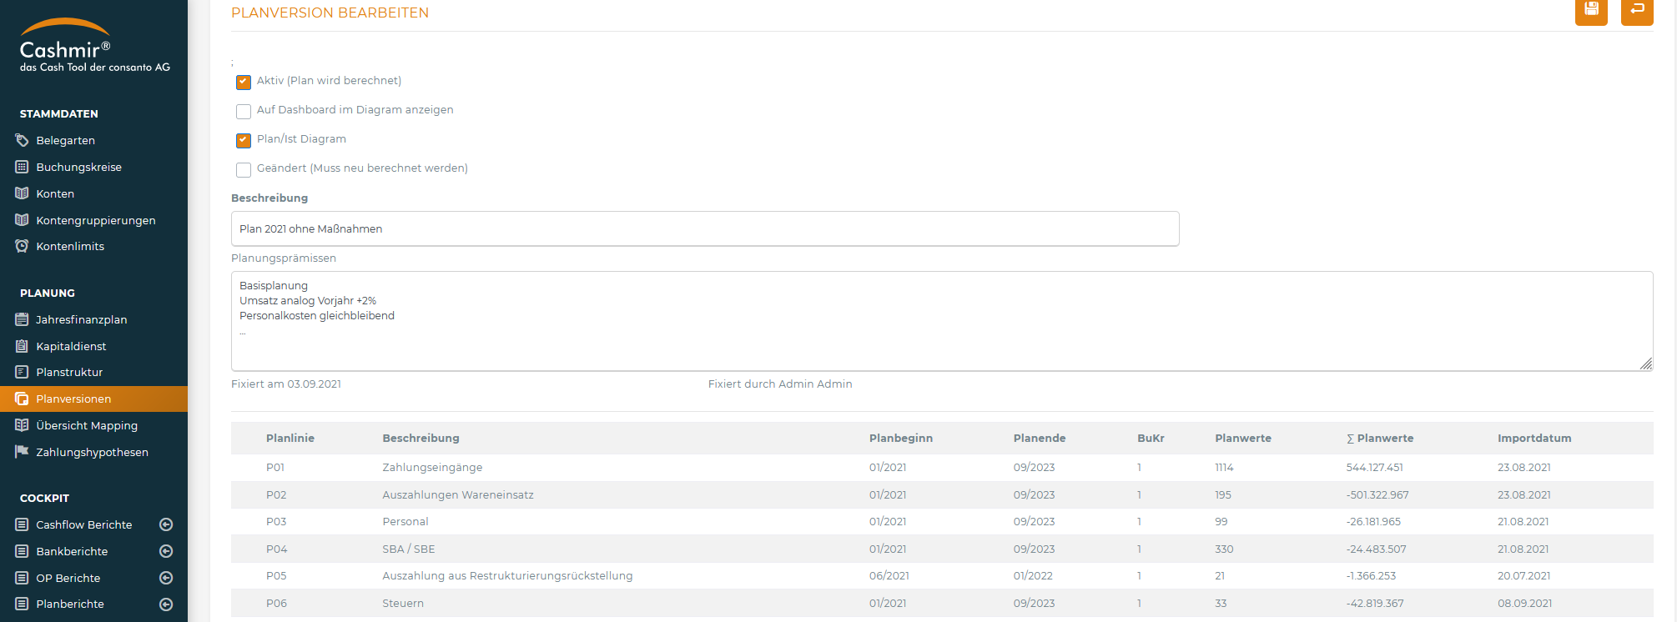The image size is (1677, 622).
Task: Open Kontengruppierungen link
Action: 96,220
